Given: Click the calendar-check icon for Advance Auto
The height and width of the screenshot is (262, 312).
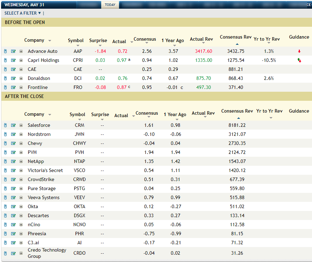Looking at the screenshot, I should click(13, 51).
